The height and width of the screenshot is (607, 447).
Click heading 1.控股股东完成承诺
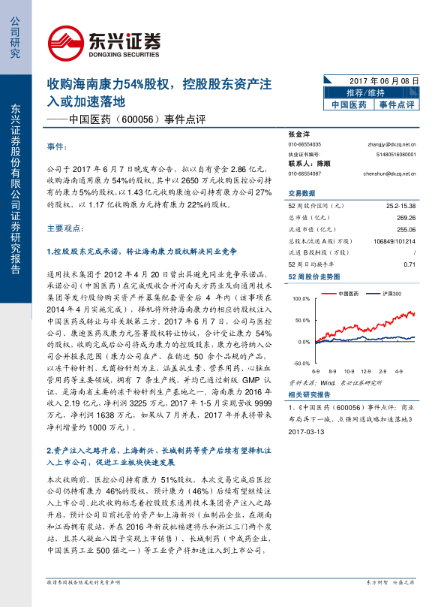pos(142,252)
